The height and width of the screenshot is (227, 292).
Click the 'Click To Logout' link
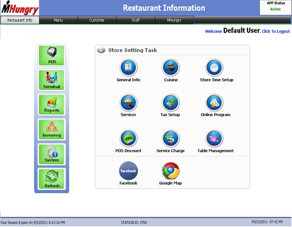275,32
